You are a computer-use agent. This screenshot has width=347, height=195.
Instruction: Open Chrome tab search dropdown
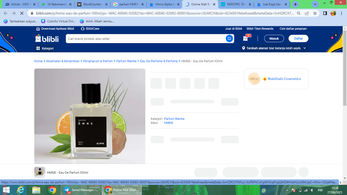point(315,4)
